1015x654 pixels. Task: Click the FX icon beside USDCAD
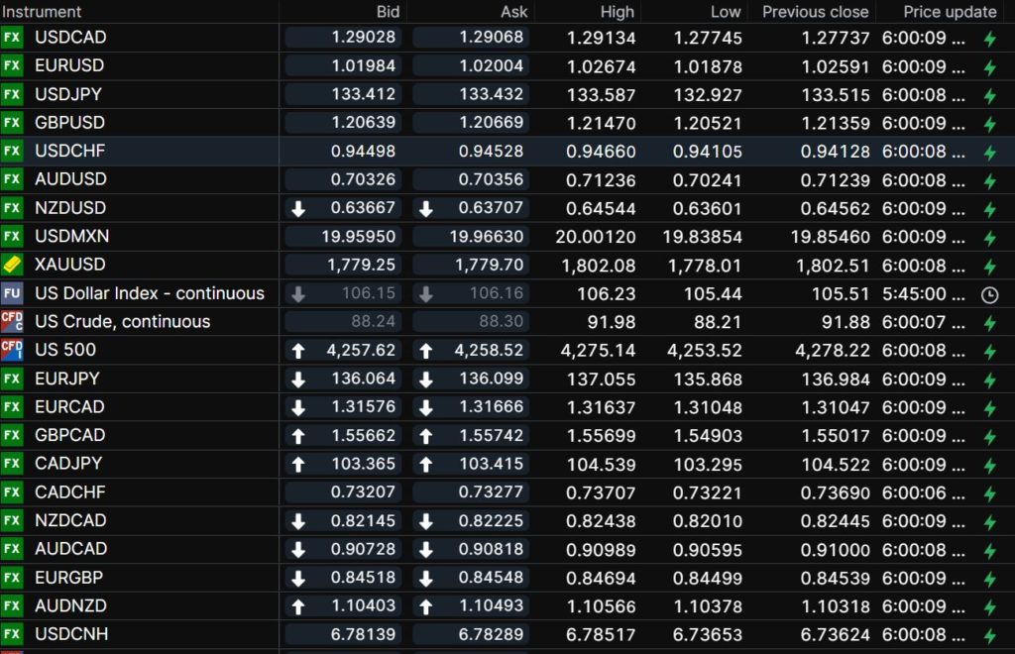tap(12, 38)
